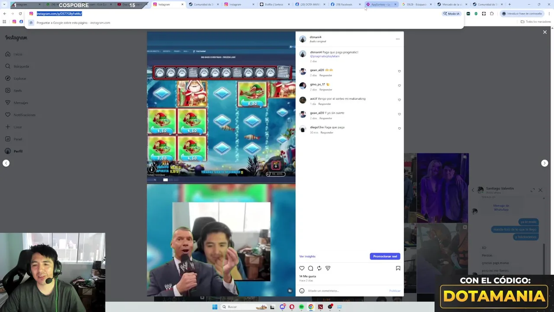Click the Instagram logo
Image resolution: width=554 pixels, height=312 pixels.
[x=16, y=38]
